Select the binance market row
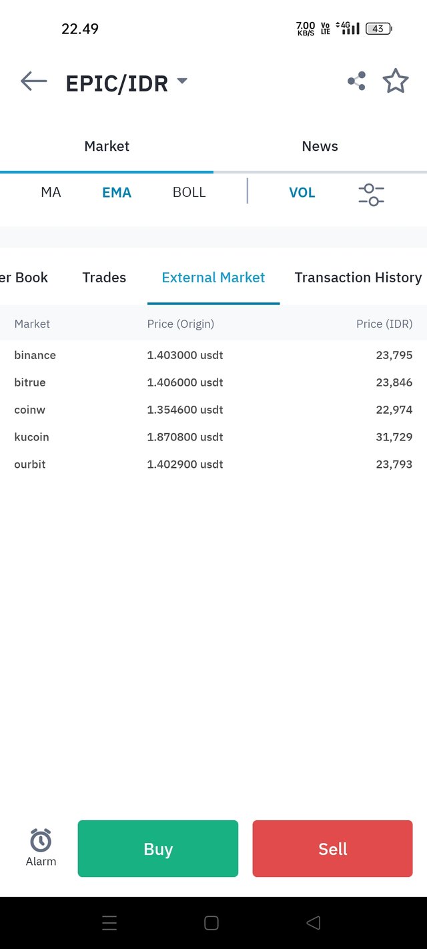The height and width of the screenshot is (949, 427). [213, 355]
